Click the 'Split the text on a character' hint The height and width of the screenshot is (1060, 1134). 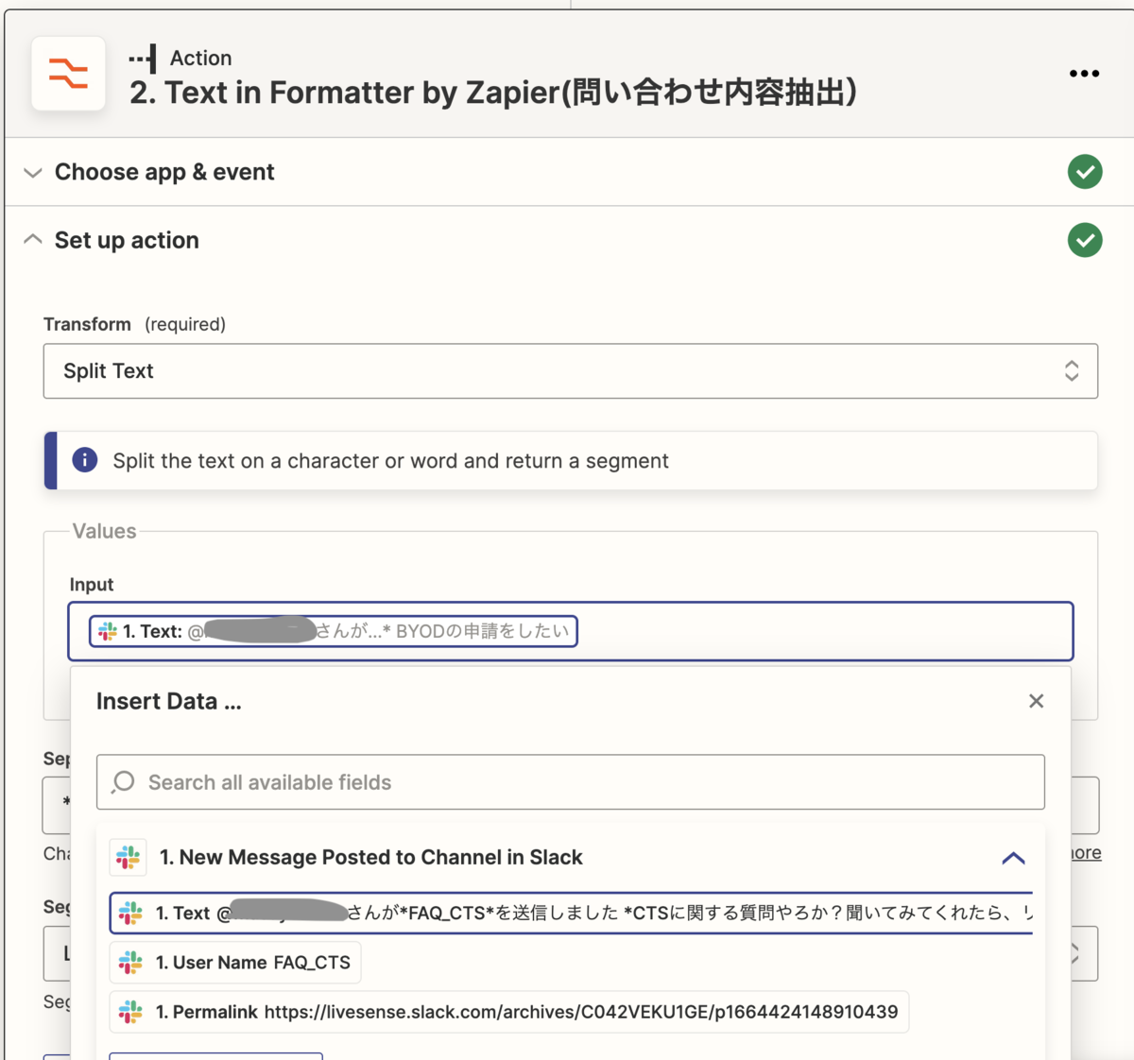tap(390, 461)
